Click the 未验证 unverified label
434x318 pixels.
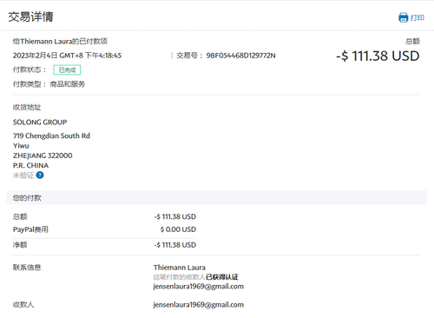point(23,176)
